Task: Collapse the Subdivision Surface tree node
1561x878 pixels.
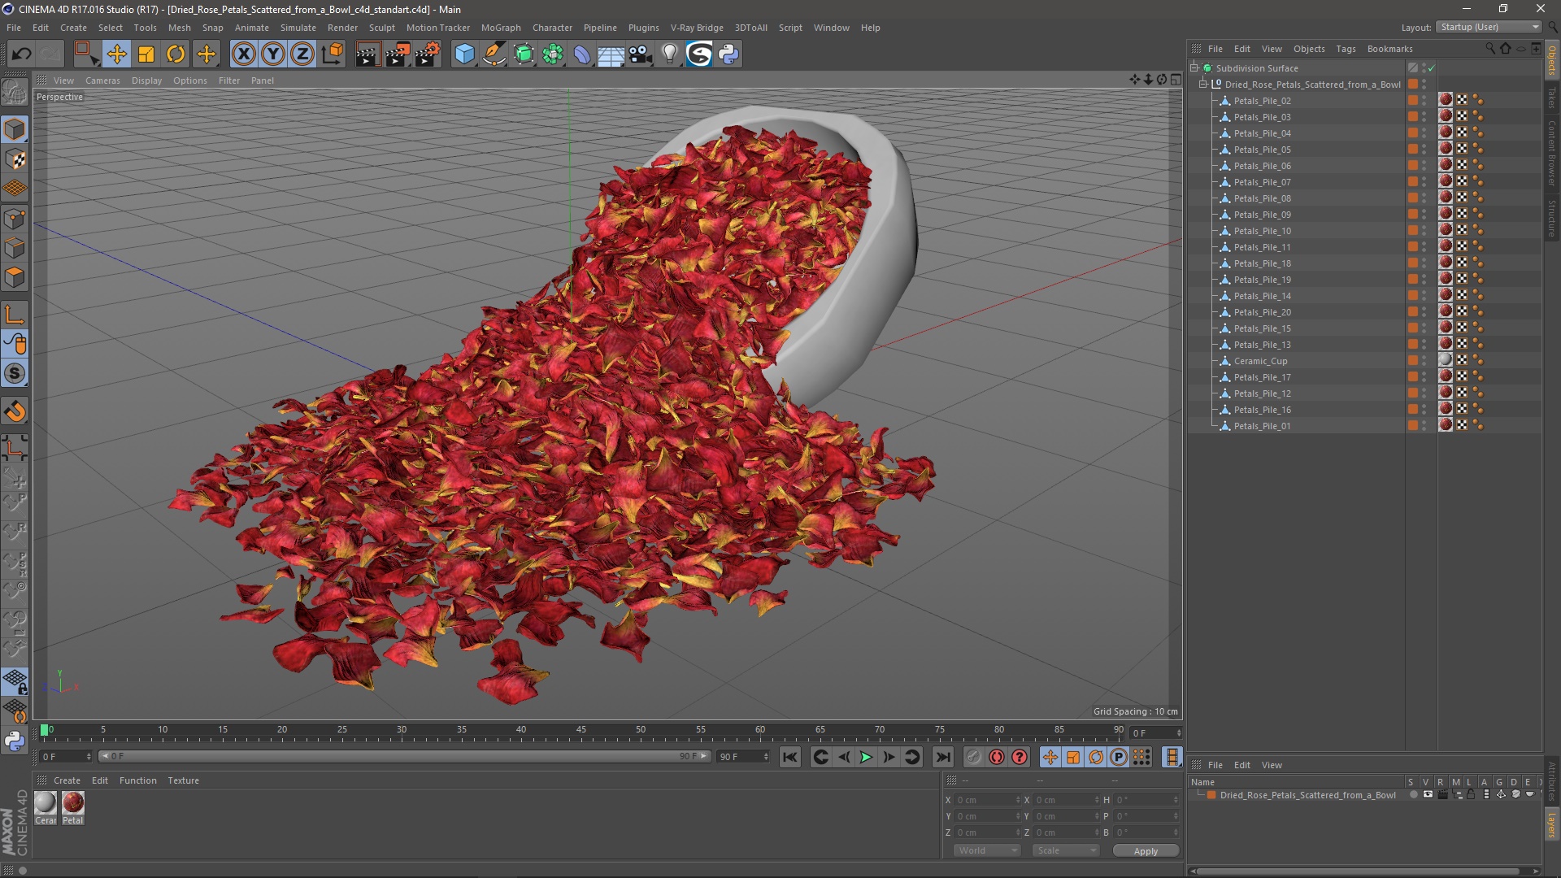Action: 1194,68
